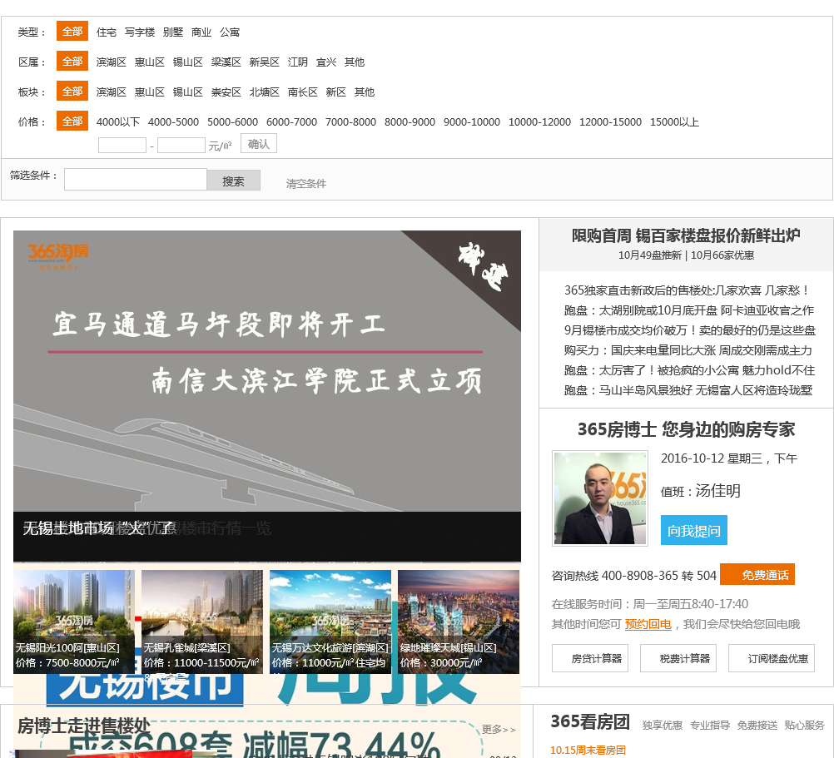Viewport: 834px width, 758px height.
Task: Click the orange 免费通话 button
Action: (x=757, y=575)
